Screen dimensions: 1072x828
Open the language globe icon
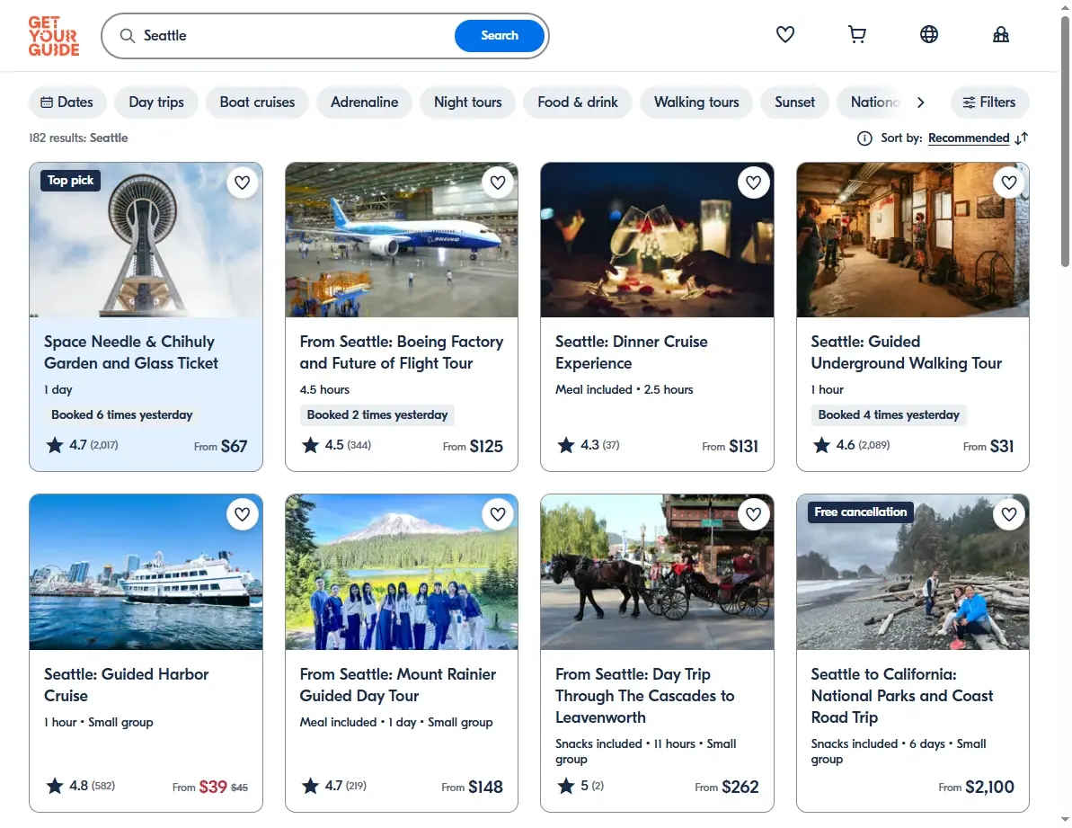[x=928, y=34]
